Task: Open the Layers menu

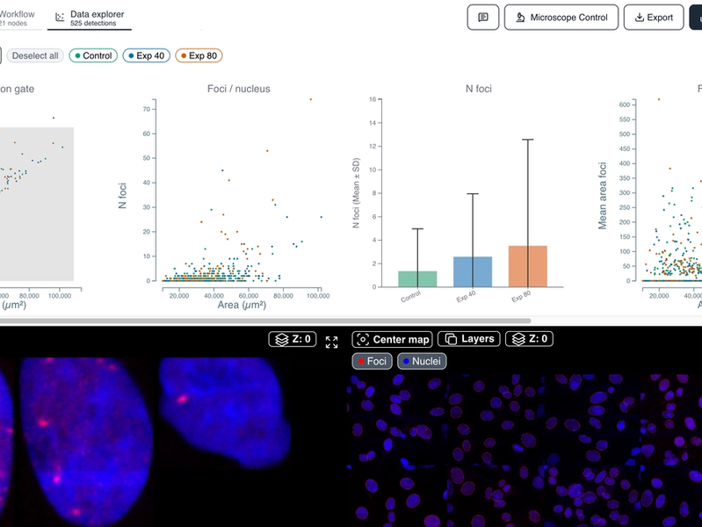Action: point(469,339)
